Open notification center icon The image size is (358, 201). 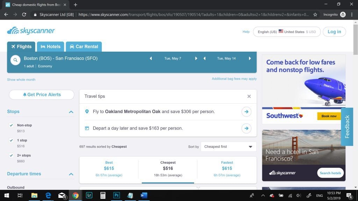pos(349,195)
